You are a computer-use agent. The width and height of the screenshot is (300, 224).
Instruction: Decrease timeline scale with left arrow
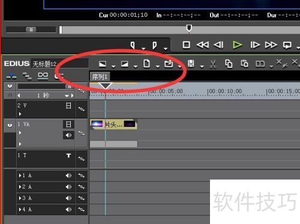click(x=19, y=95)
